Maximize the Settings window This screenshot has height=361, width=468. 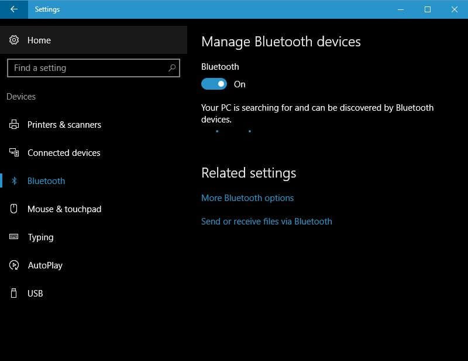coord(428,9)
